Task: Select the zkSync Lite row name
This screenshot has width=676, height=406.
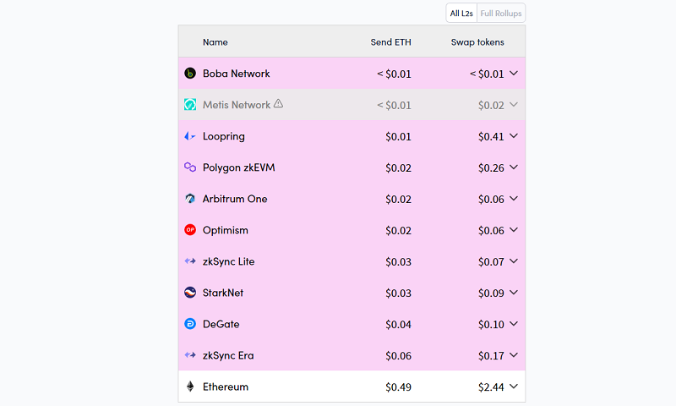Action: coord(228,261)
